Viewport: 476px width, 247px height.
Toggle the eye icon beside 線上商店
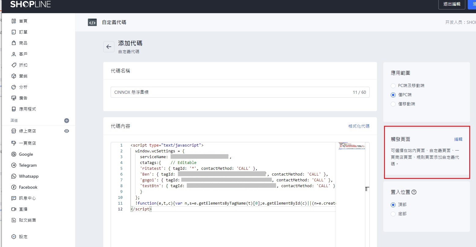pos(67,131)
